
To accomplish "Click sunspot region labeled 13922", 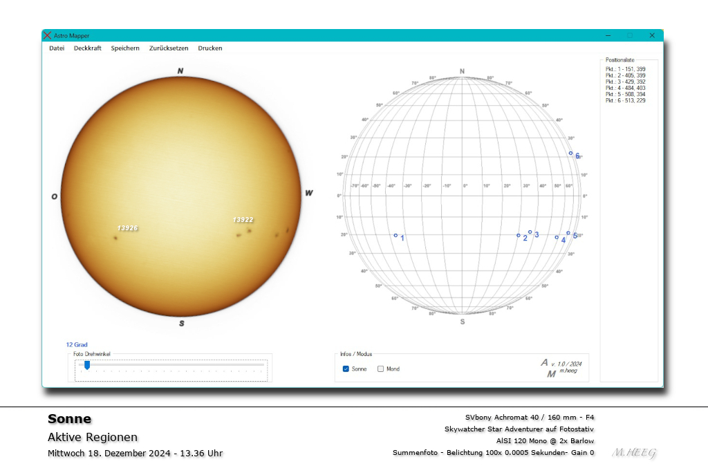I will tap(243, 220).
